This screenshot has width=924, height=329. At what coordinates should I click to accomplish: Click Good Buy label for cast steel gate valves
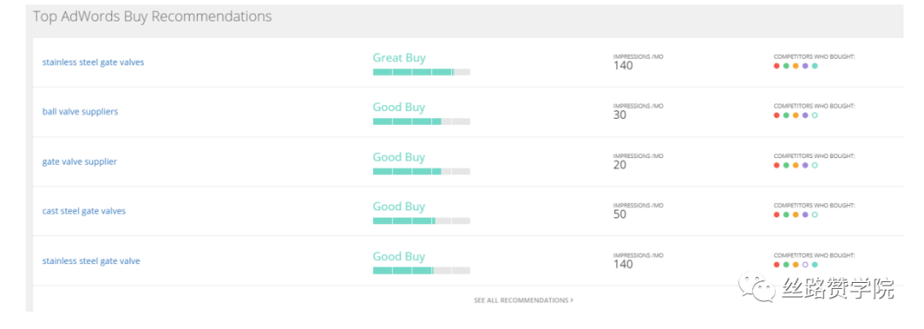click(399, 207)
